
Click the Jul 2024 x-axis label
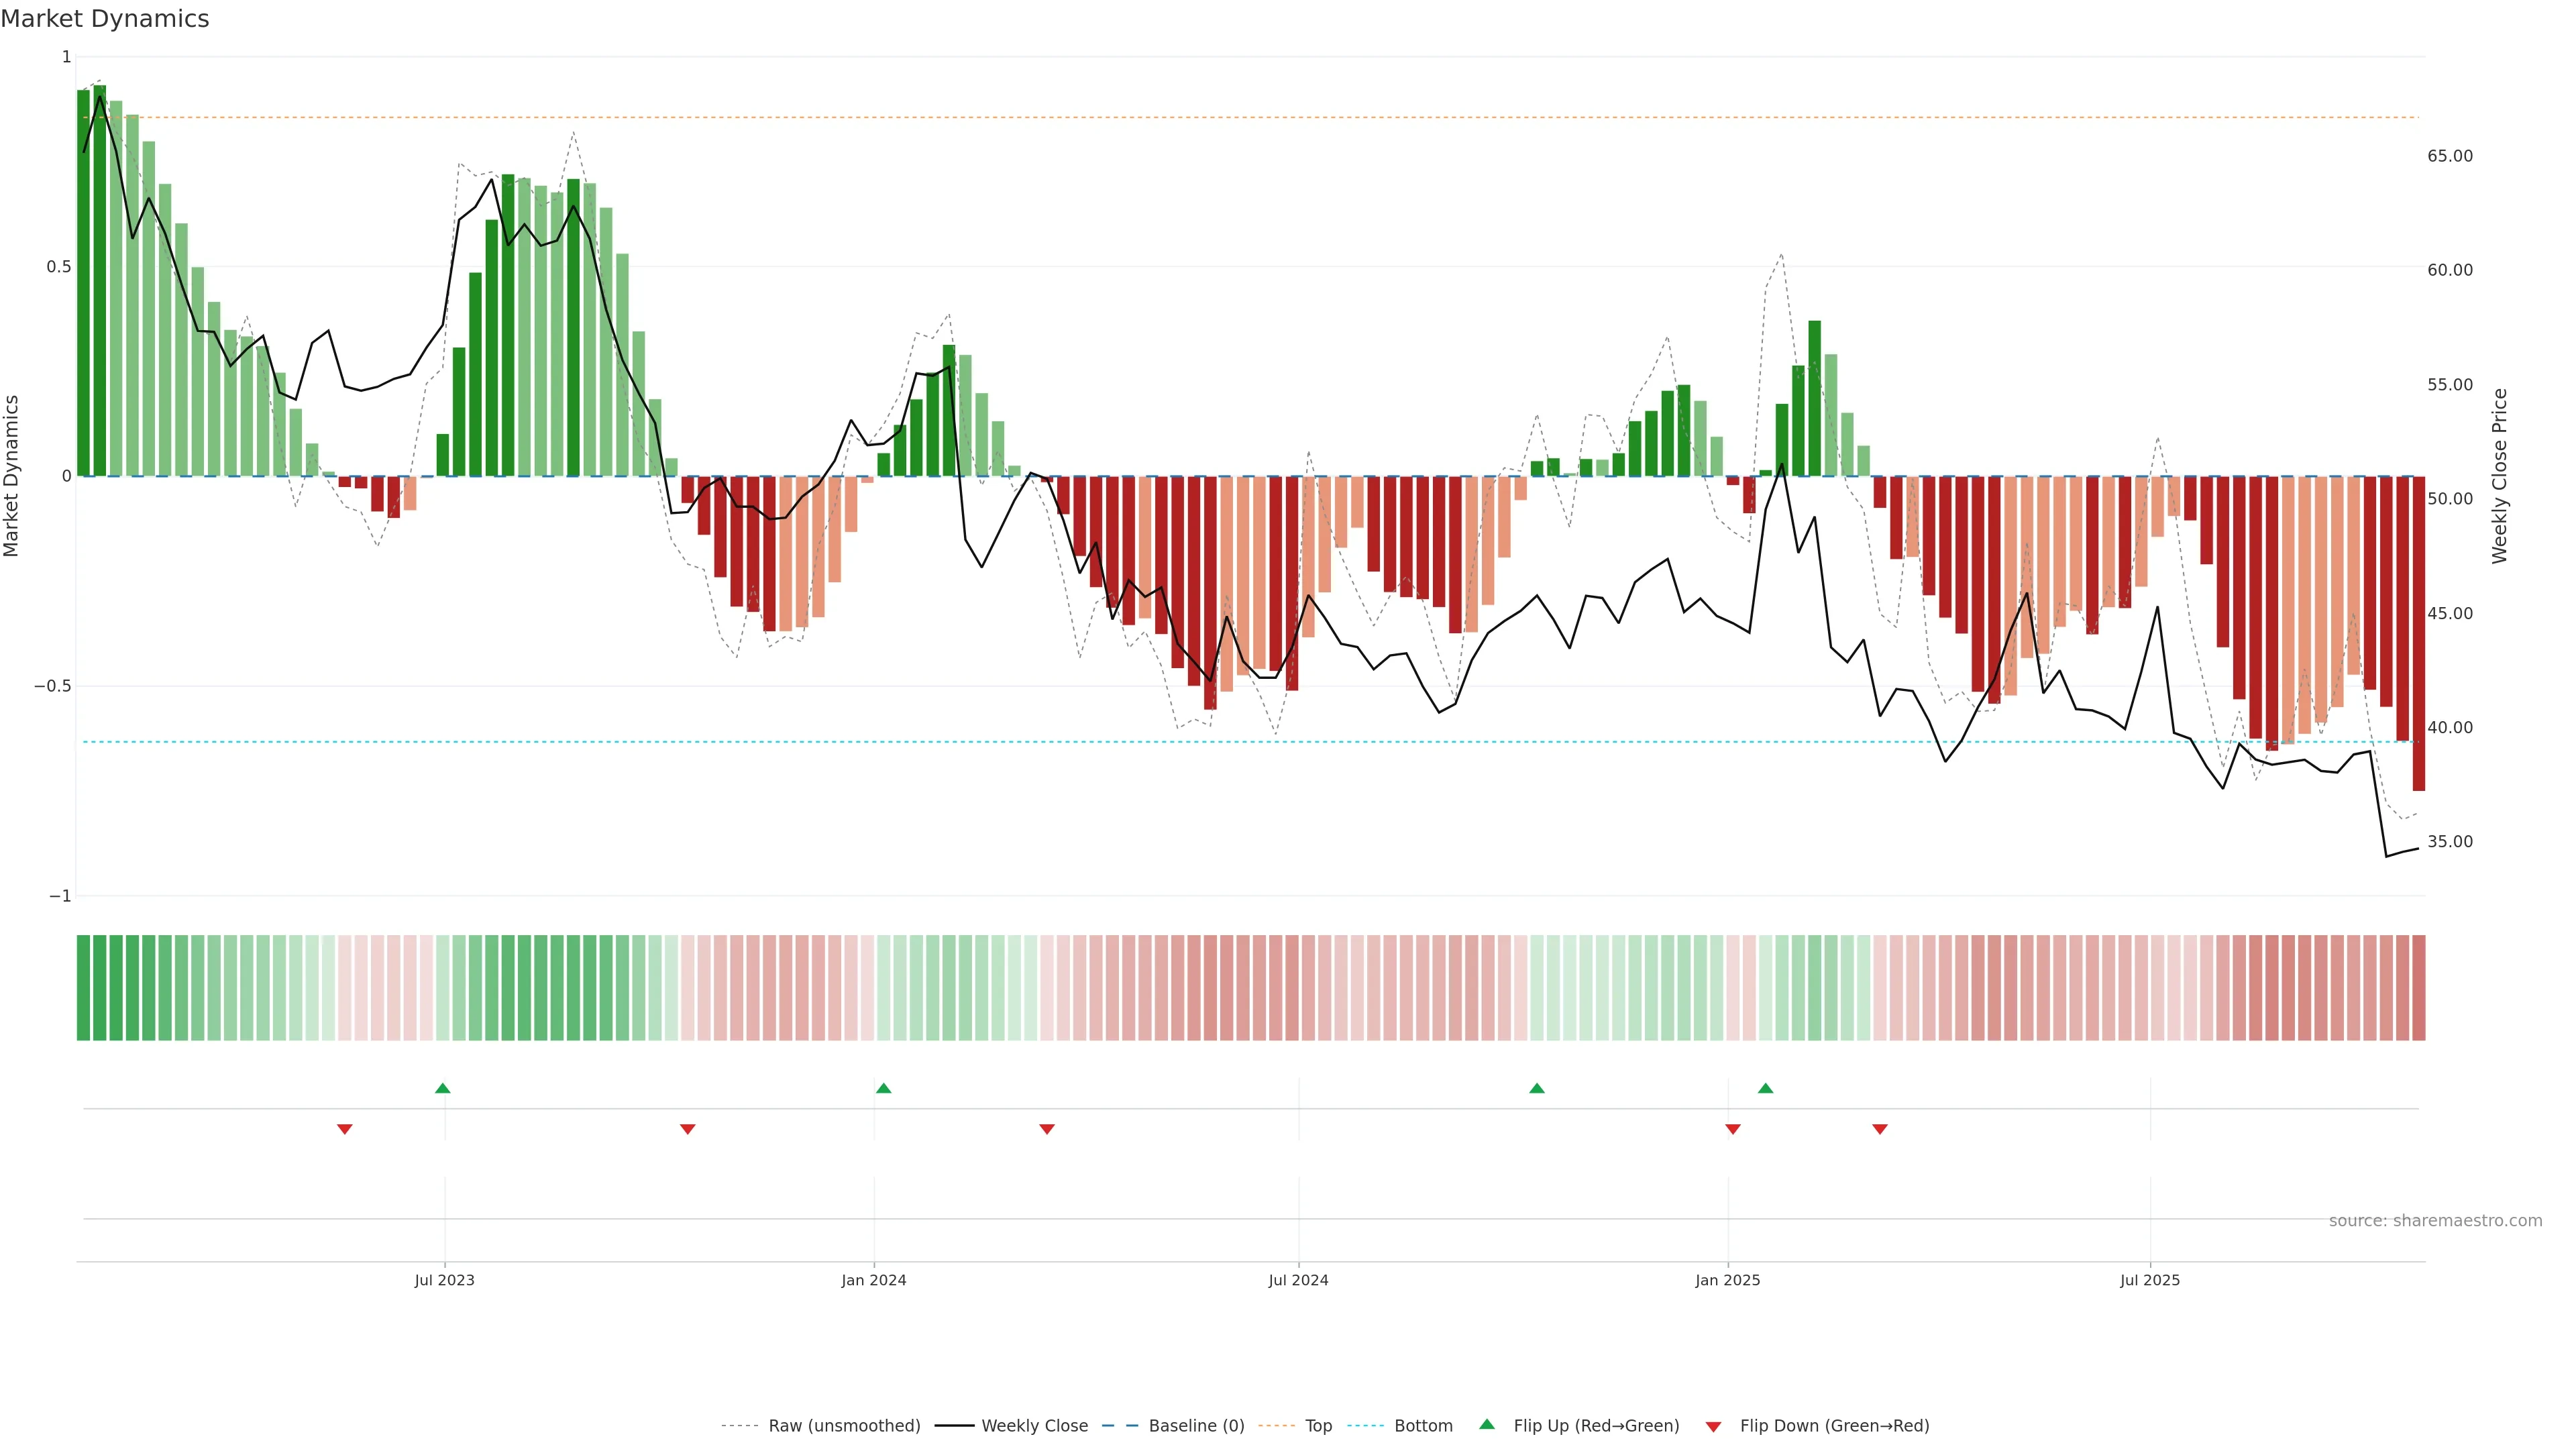[x=1298, y=1280]
